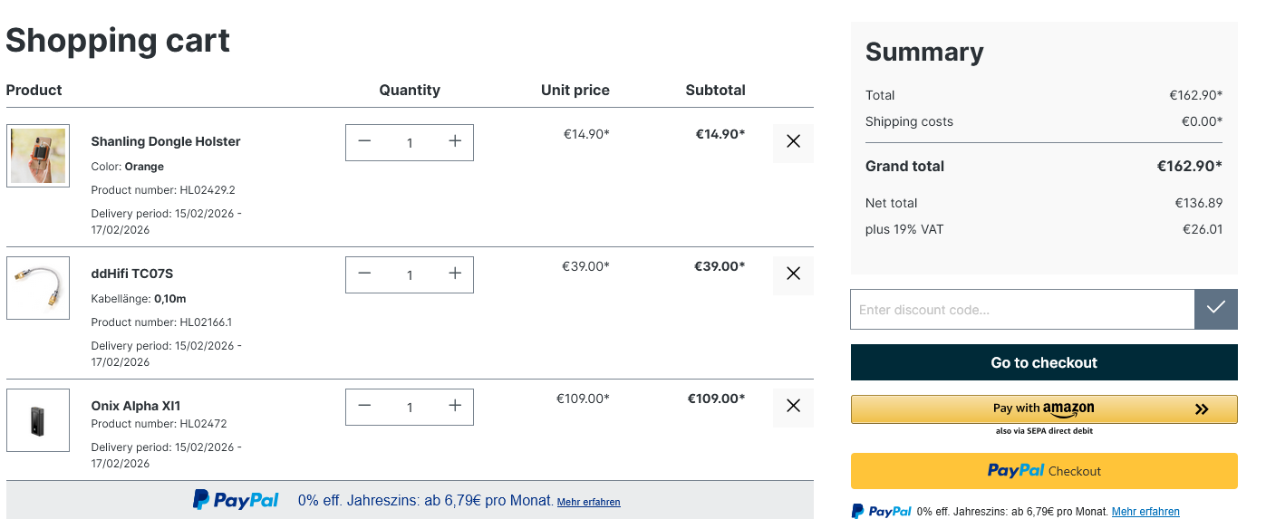Open the Onix Alpha XI1 product title link

click(136, 406)
